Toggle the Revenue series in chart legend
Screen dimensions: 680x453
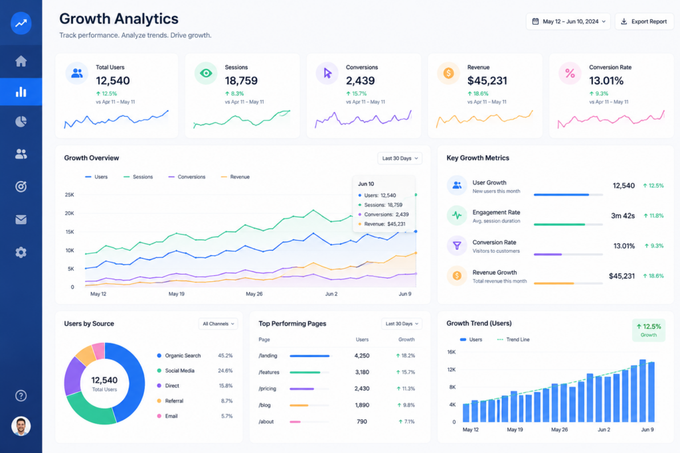pos(235,176)
